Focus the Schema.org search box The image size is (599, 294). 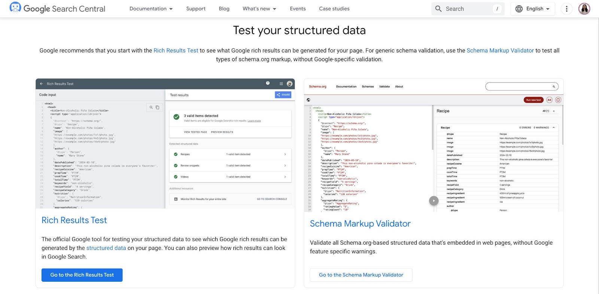[x=522, y=87]
